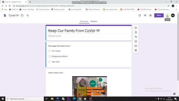Screen dimensions: 179x101
Task: Add a video from side toolbar
Action: coord(136,46)
